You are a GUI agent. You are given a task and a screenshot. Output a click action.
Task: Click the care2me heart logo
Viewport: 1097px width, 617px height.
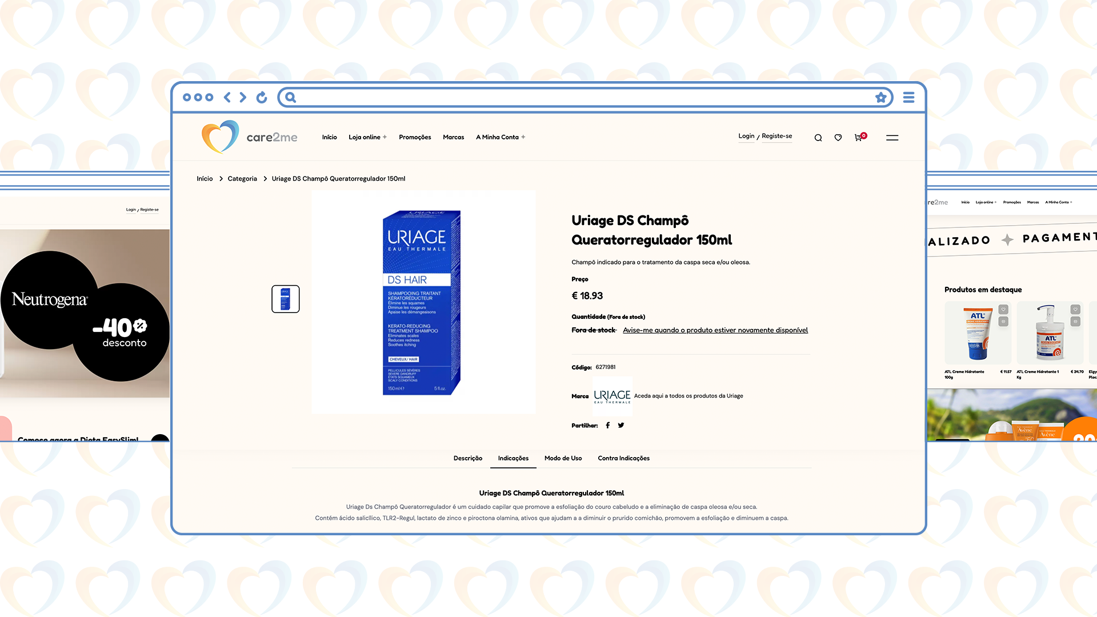coord(220,137)
